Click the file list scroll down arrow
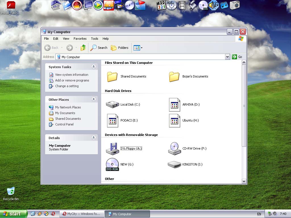Screen dimensions: 291x218 coord(244,181)
